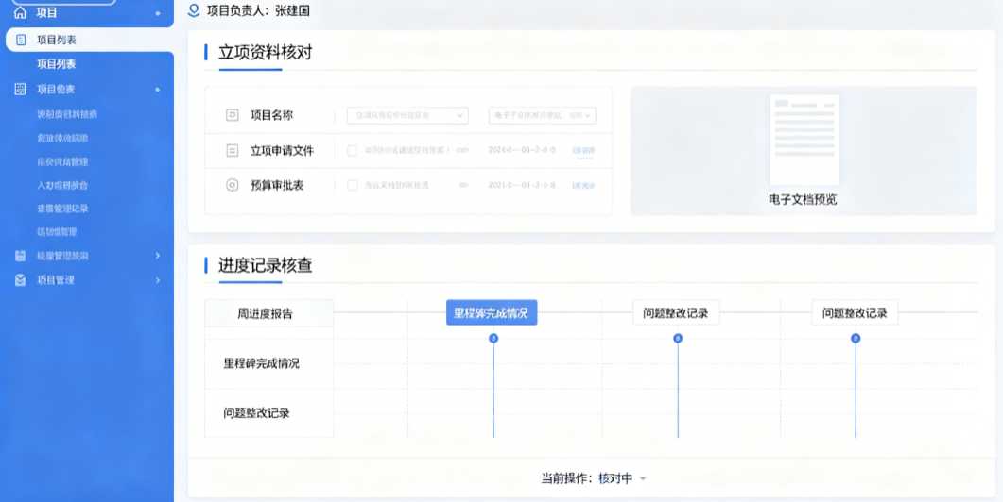This screenshot has width=1003, height=502.
Task: Click the checkmark icon beside 项目管理
Action: click(x=21, y=279)
